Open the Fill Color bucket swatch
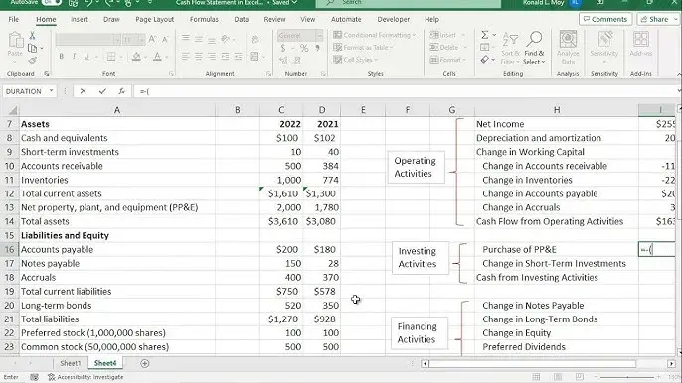Image resolution: width=682 pixels, height=383 pixels. click(x=136, y=56)
